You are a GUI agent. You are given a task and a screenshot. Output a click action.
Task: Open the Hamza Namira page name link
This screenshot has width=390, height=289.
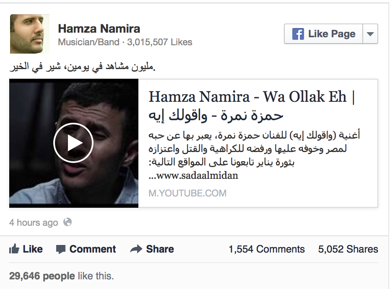tap(99, 28)
